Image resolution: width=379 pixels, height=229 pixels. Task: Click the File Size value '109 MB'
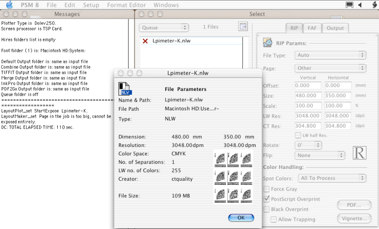[181, 196]
